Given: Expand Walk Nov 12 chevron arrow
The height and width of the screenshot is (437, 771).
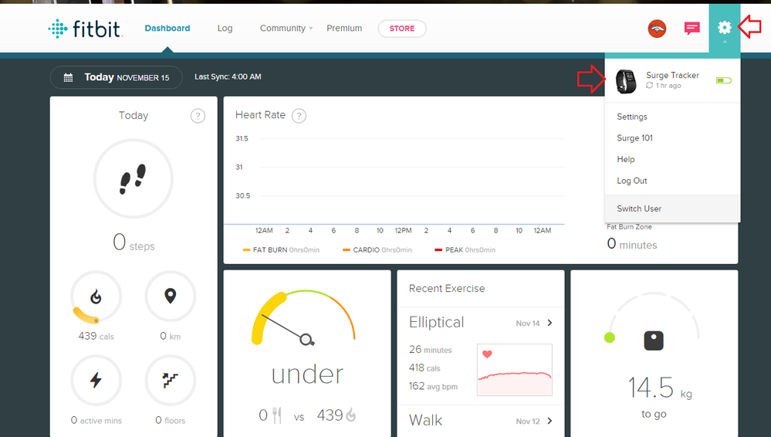Looking at the screenshot, I should (550, 421).
